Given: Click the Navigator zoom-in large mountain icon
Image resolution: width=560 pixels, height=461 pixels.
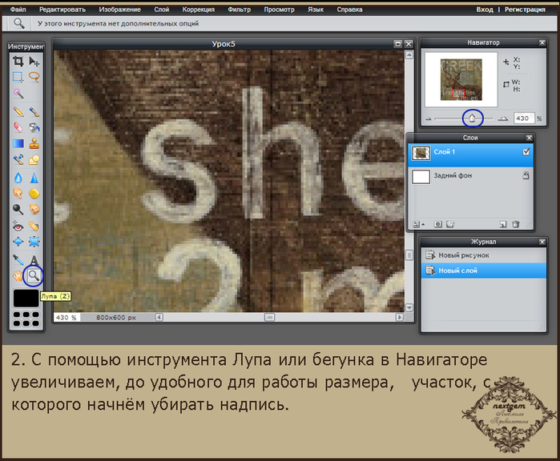Looking at the screenshot, I should [x=503, y=118].
